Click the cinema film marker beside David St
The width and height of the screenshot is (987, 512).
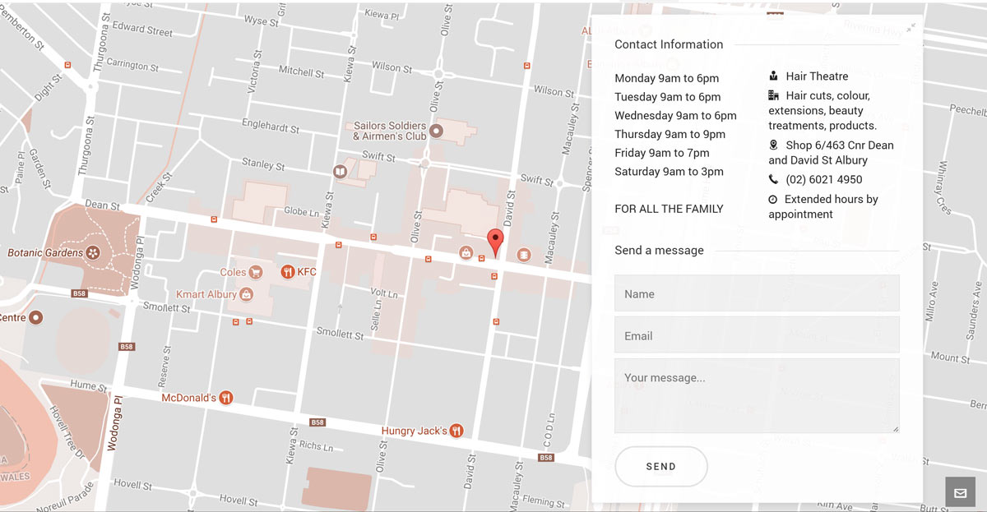[524, 255]
